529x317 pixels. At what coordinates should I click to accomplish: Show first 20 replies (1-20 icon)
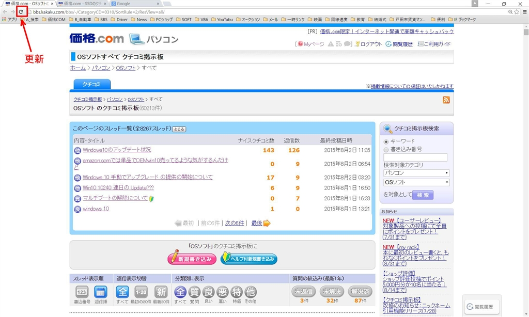tap(141, 292)
